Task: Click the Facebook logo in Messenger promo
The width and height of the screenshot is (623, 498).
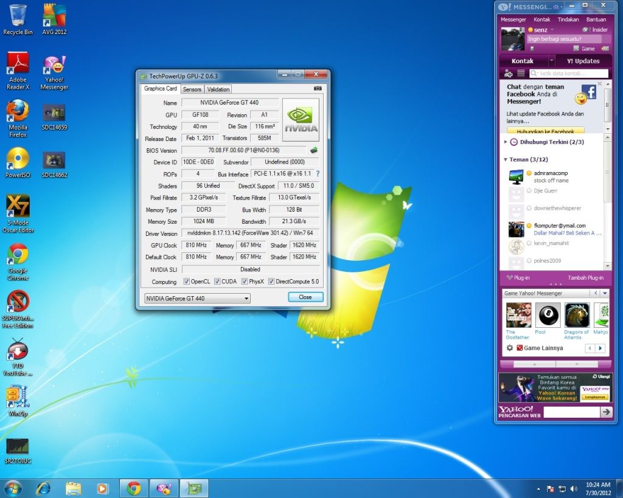Action: (x=589, y=92)
